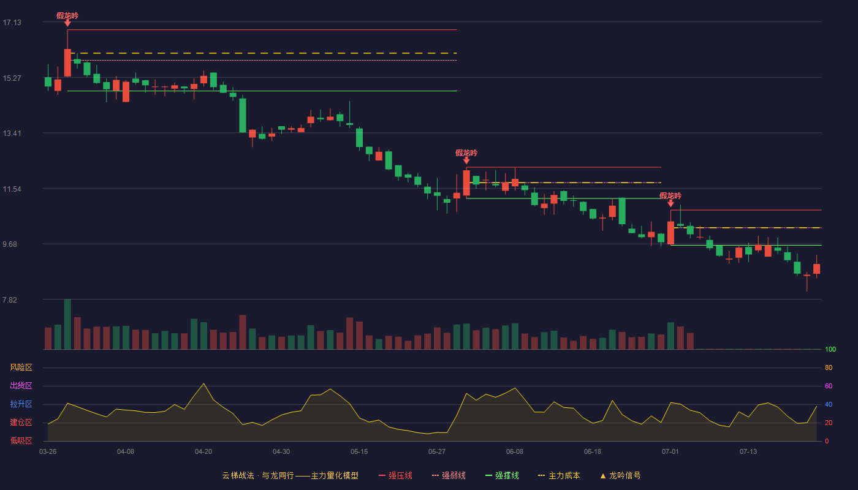Click the 11.54 price axis label
The height and width of the screenshot is (490, 858).
[12, 189]
